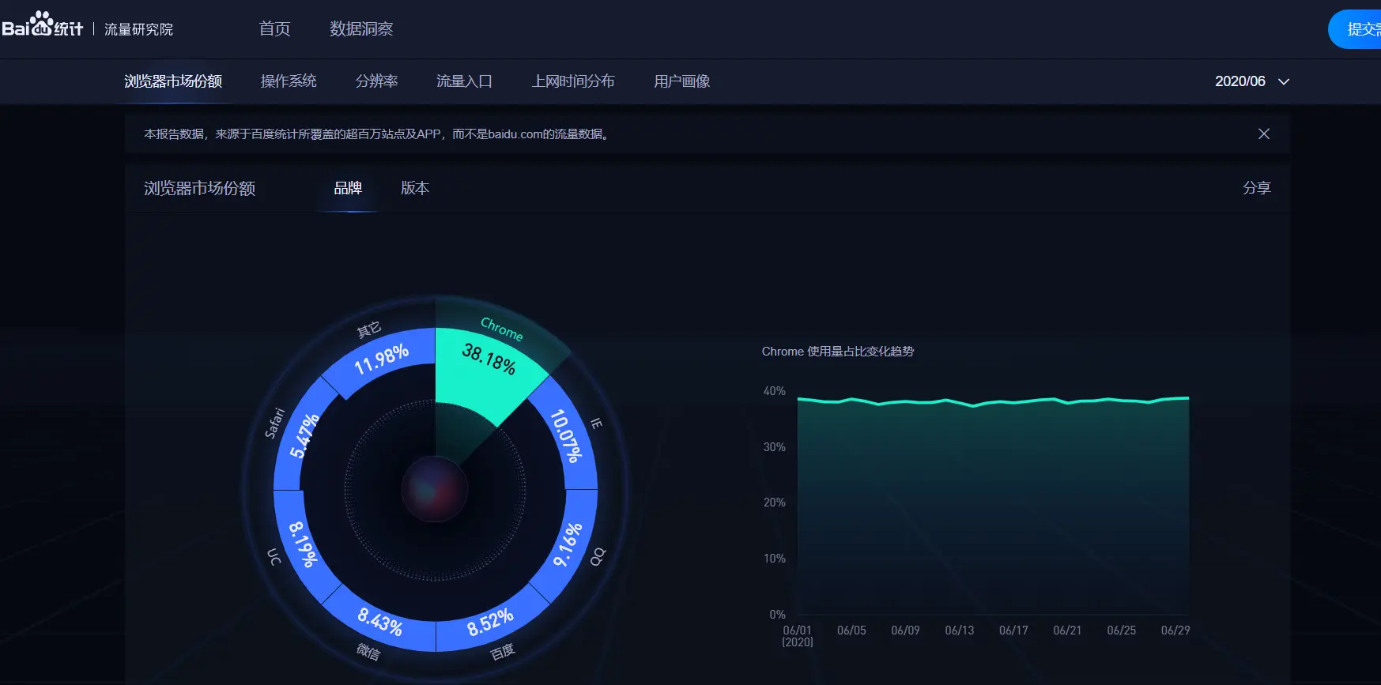This screenshot has width=1381, height=685.
Task: Select the QQ 9.16% donut segment
Action: (568, 544)
